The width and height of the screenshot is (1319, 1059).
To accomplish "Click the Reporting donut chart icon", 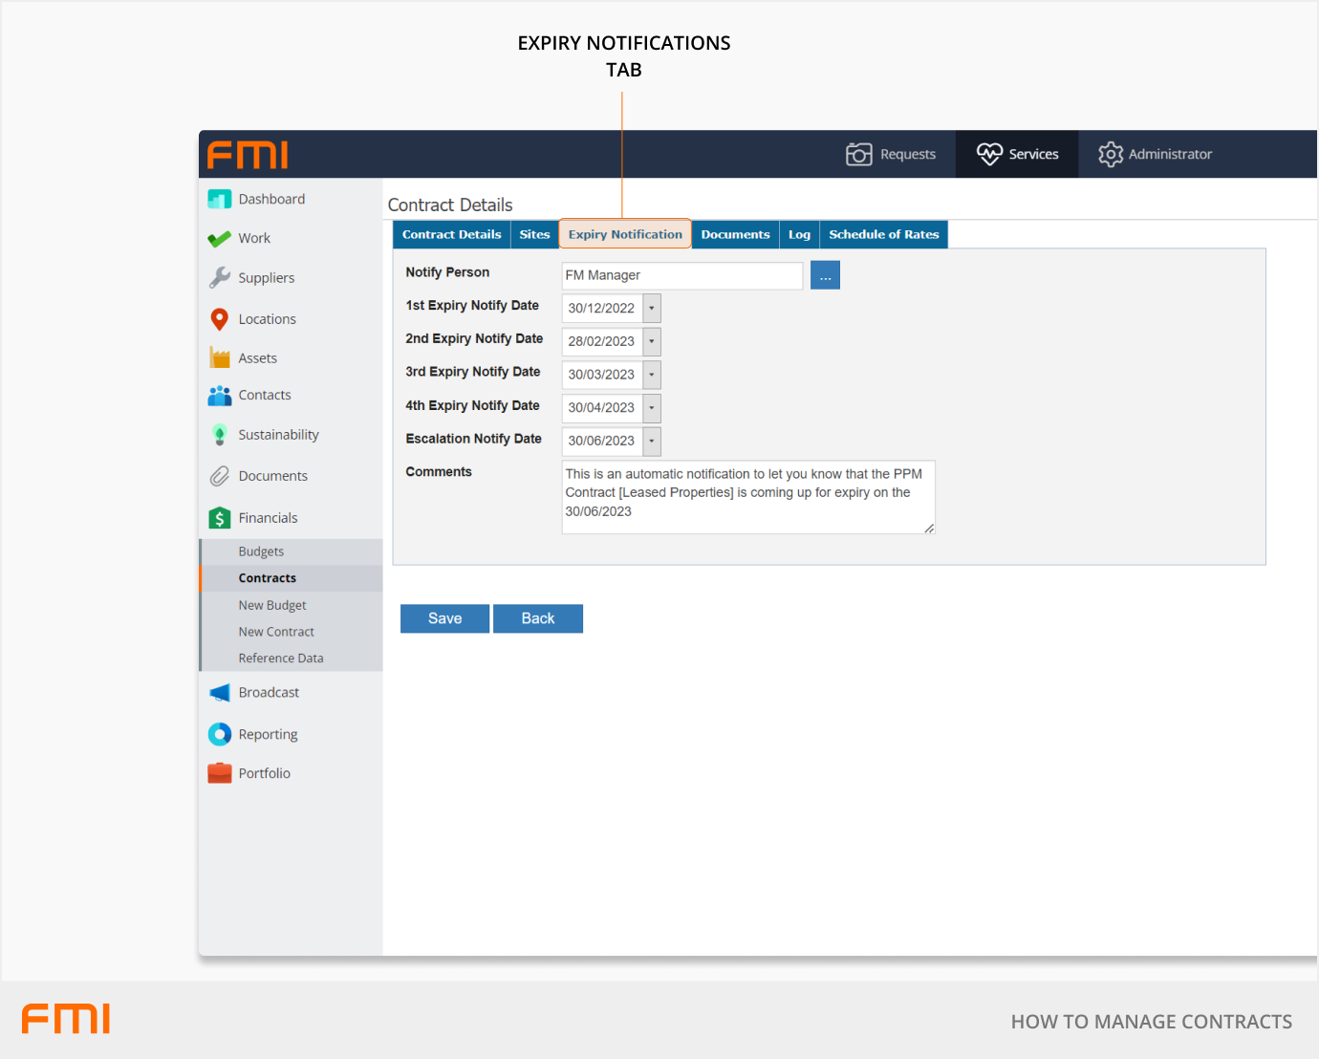I will coord(220,734).
